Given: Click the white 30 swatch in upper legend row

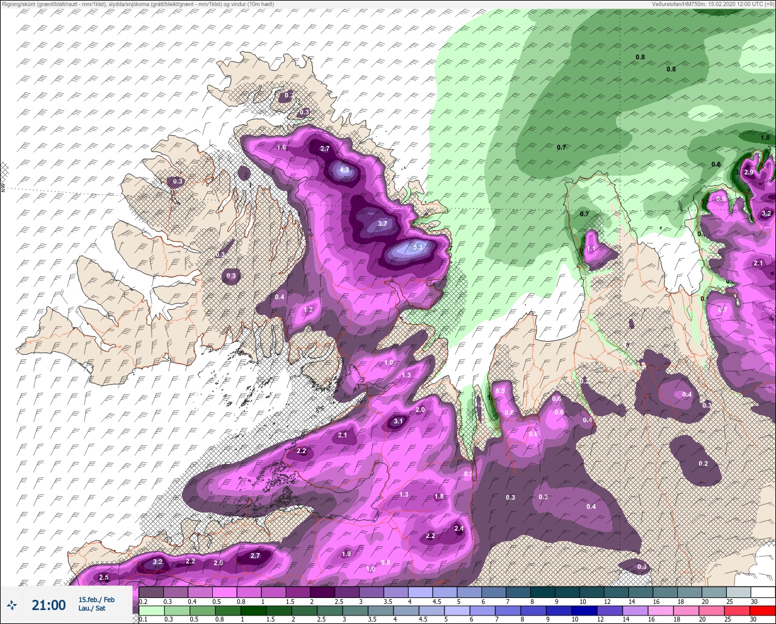Looking at the screenshot, I should [763, 592].
